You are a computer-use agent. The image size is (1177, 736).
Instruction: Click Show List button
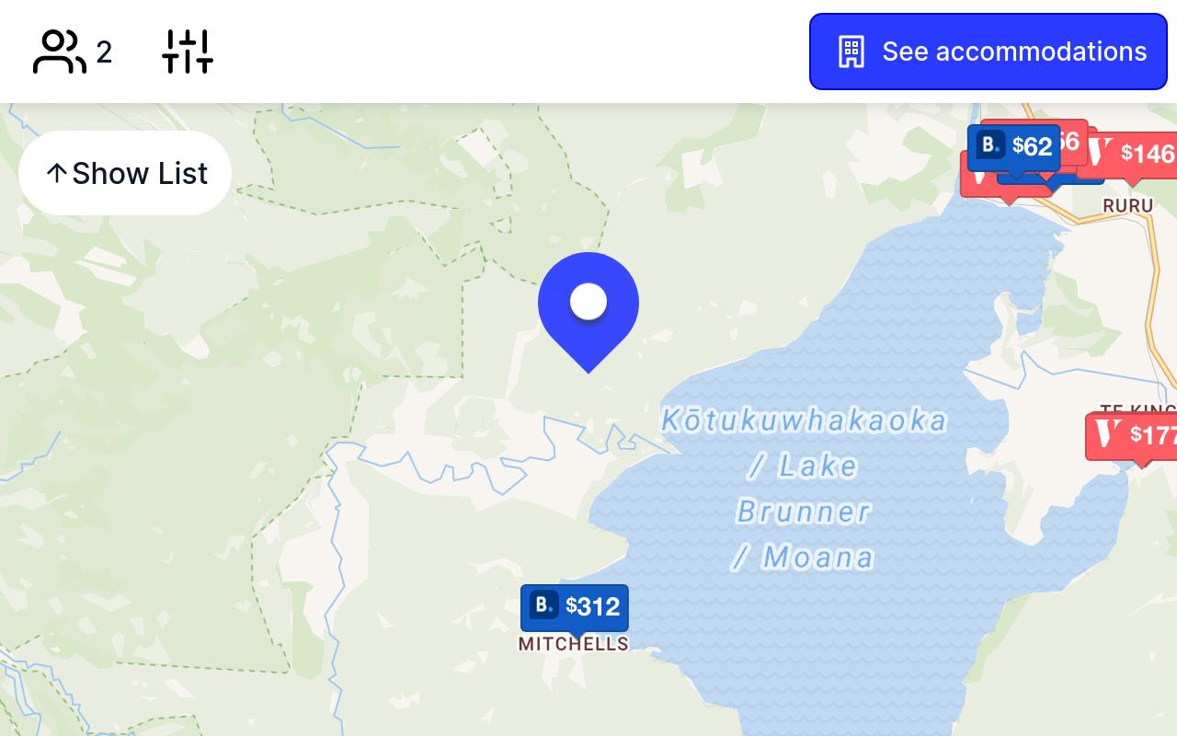125,173
